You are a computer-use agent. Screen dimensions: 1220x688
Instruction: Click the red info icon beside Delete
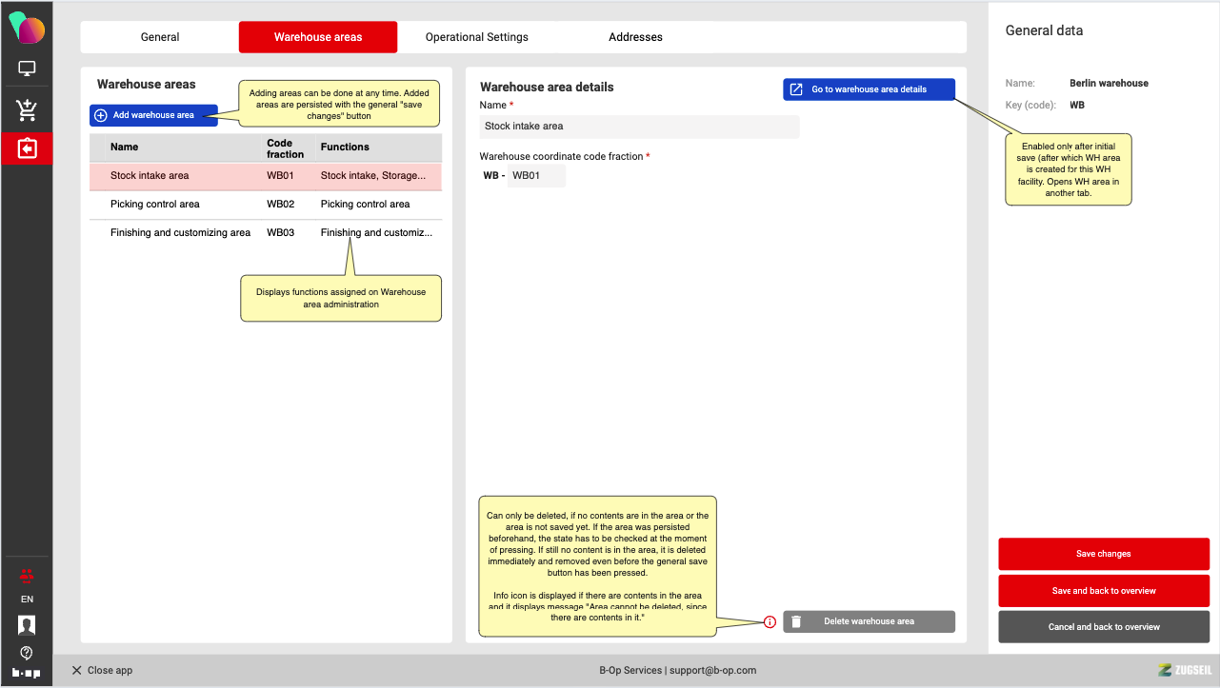(770, 622)
